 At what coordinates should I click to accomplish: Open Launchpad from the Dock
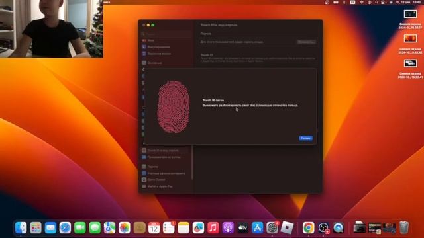point(36,227)
